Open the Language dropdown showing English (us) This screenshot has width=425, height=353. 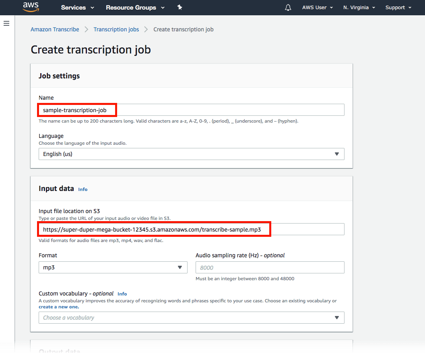point(191,154)
